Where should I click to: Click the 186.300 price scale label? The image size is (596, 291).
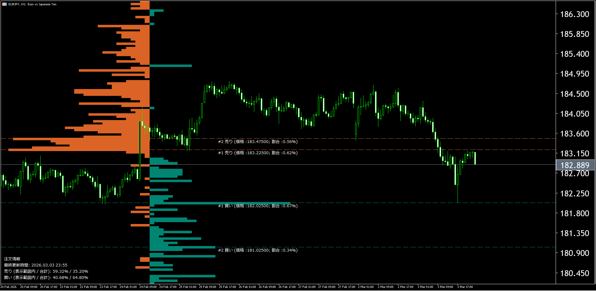pos(575,14)
